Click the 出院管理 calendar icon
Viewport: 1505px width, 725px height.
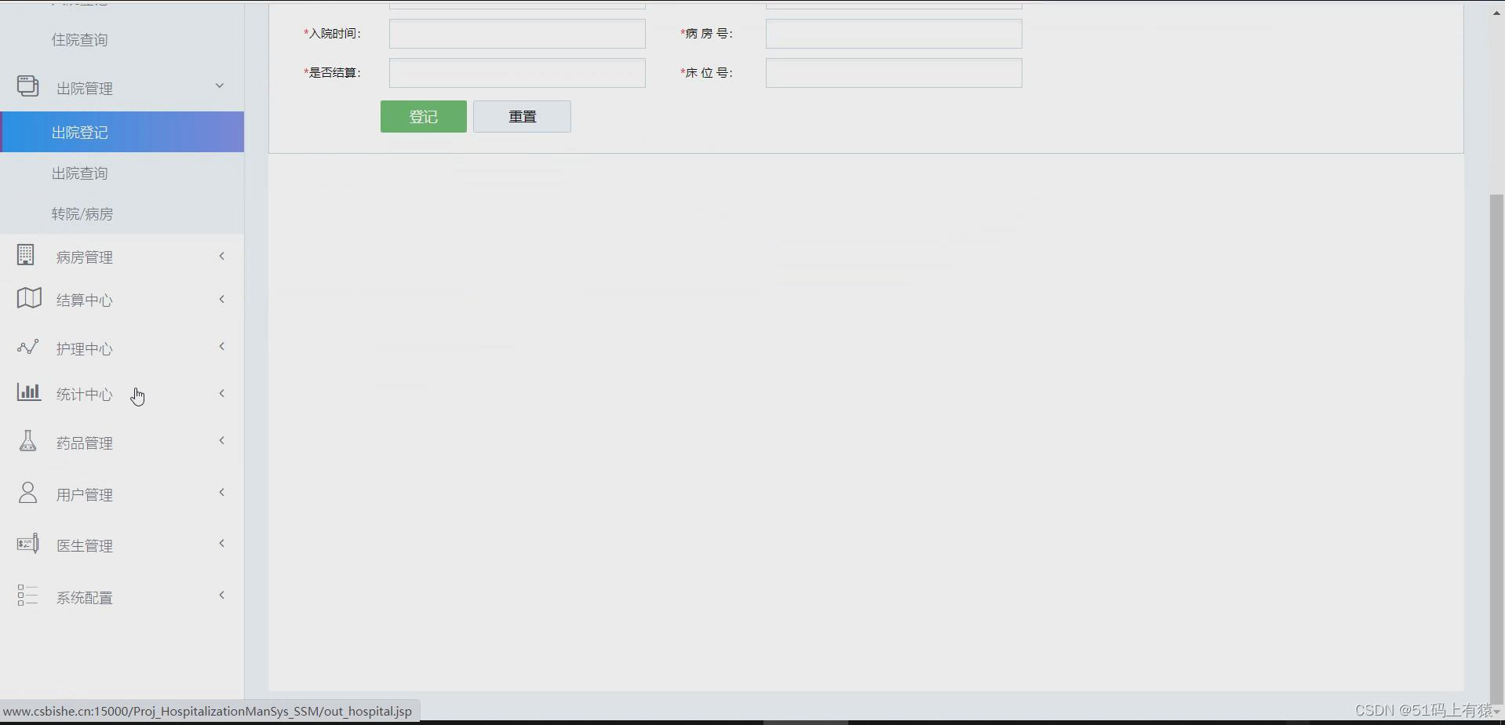[28, 86]
